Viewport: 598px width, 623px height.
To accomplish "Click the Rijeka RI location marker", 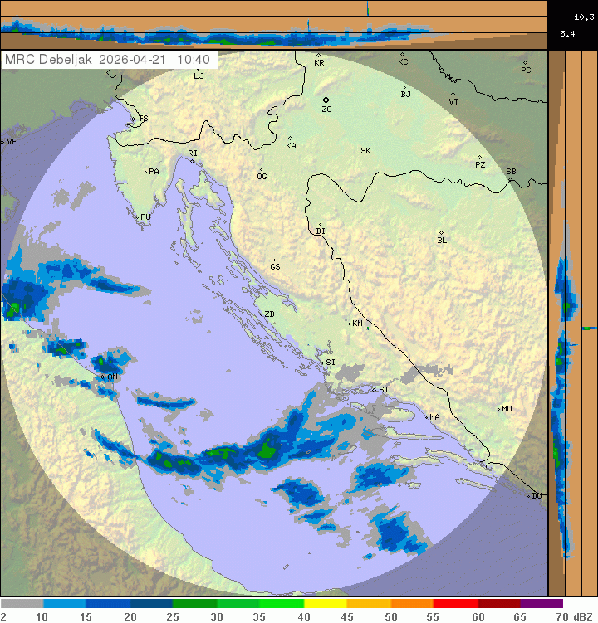I will [192, 160].
